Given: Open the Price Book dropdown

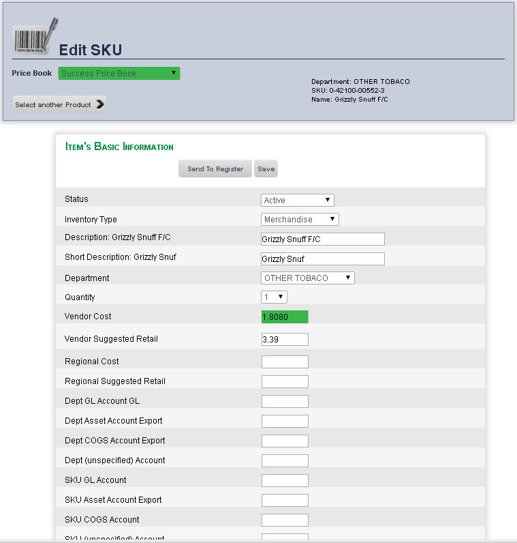Looking at the screenshot, I should pos(119,74).
